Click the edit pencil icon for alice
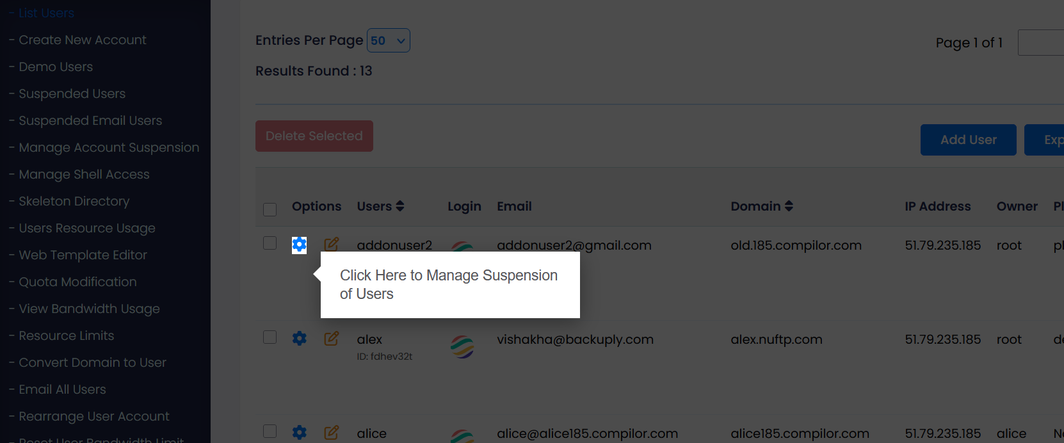This screenshot has height=443, width=1064. [331, 432]
